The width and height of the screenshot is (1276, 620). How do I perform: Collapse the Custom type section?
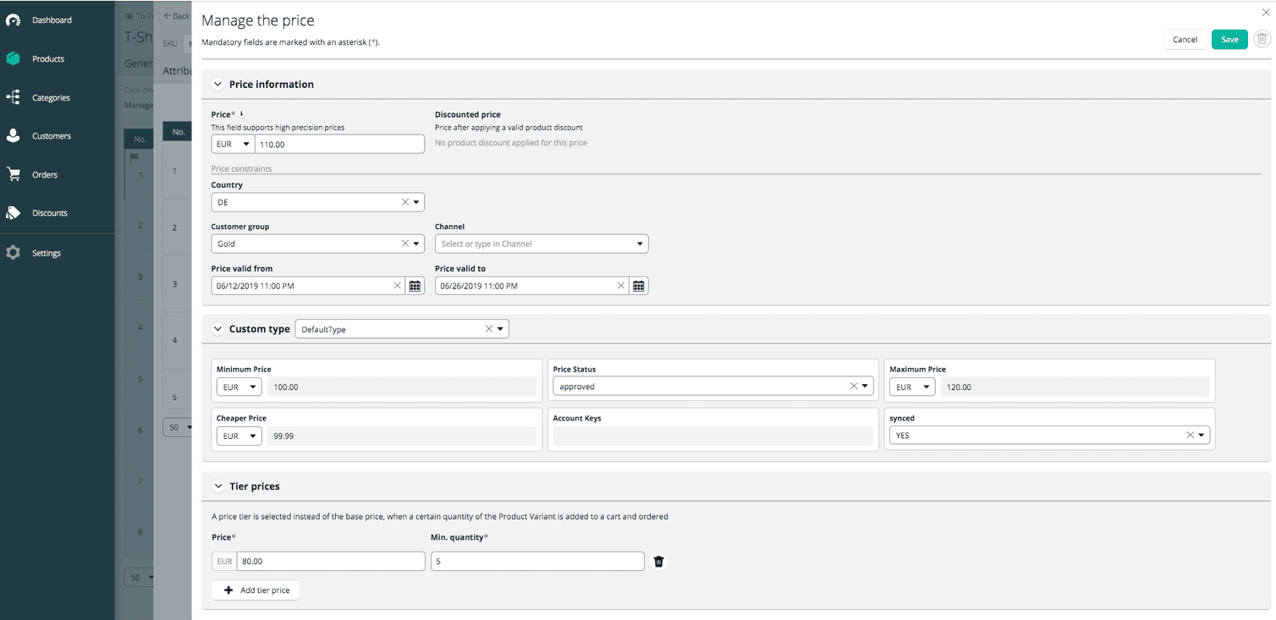point(218,328)
